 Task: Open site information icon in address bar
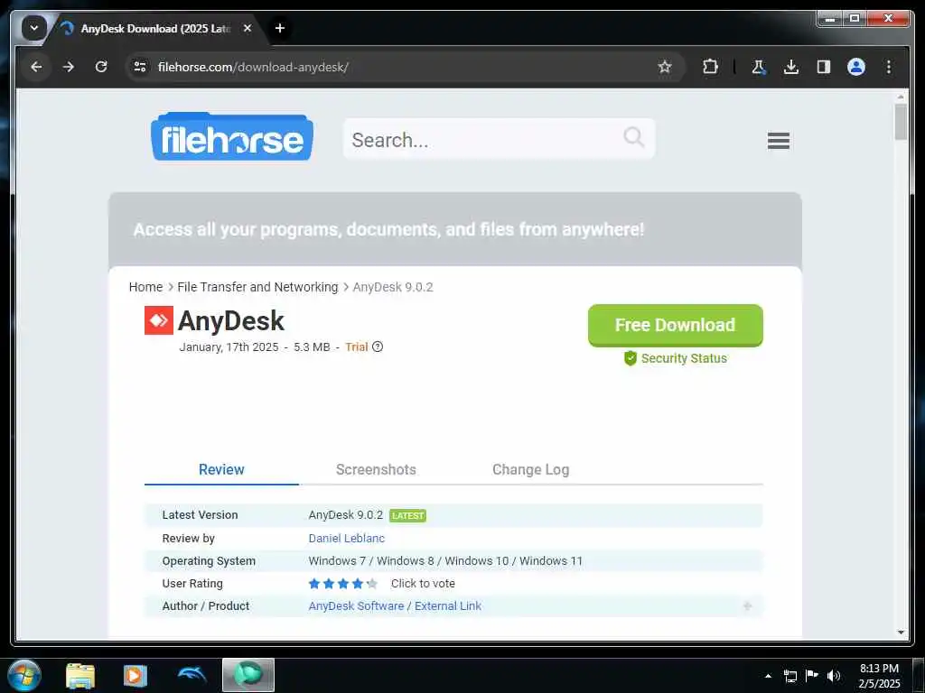point(140,67)
